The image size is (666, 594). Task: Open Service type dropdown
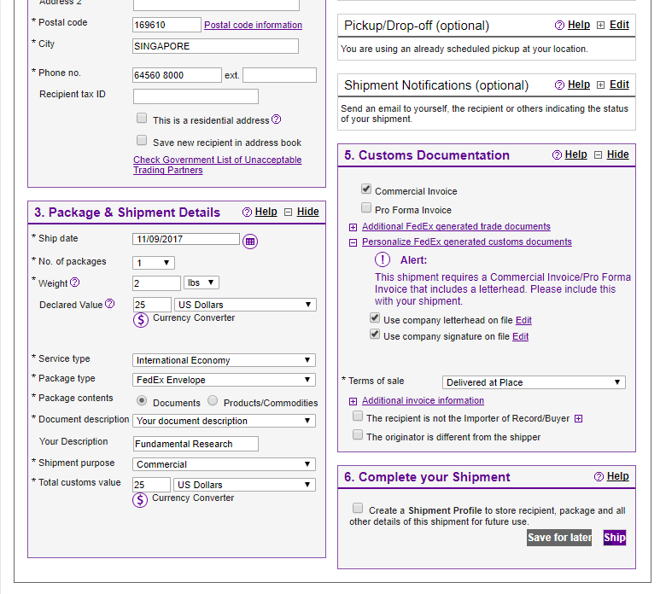click(224, 360)
